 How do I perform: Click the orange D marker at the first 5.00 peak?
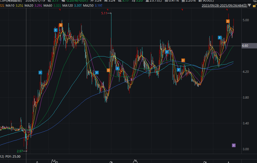point(61,25)
